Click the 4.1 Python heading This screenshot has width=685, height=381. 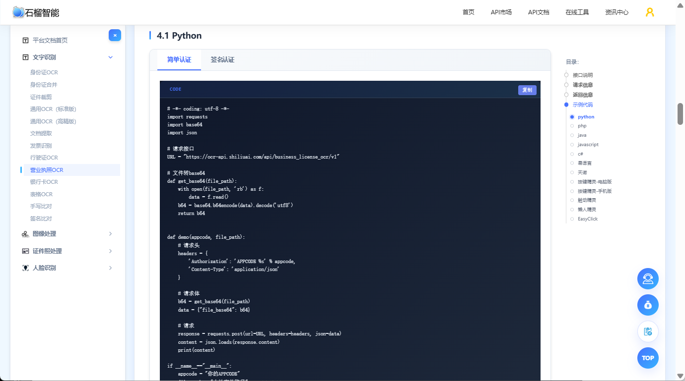[x=179, y=36]
